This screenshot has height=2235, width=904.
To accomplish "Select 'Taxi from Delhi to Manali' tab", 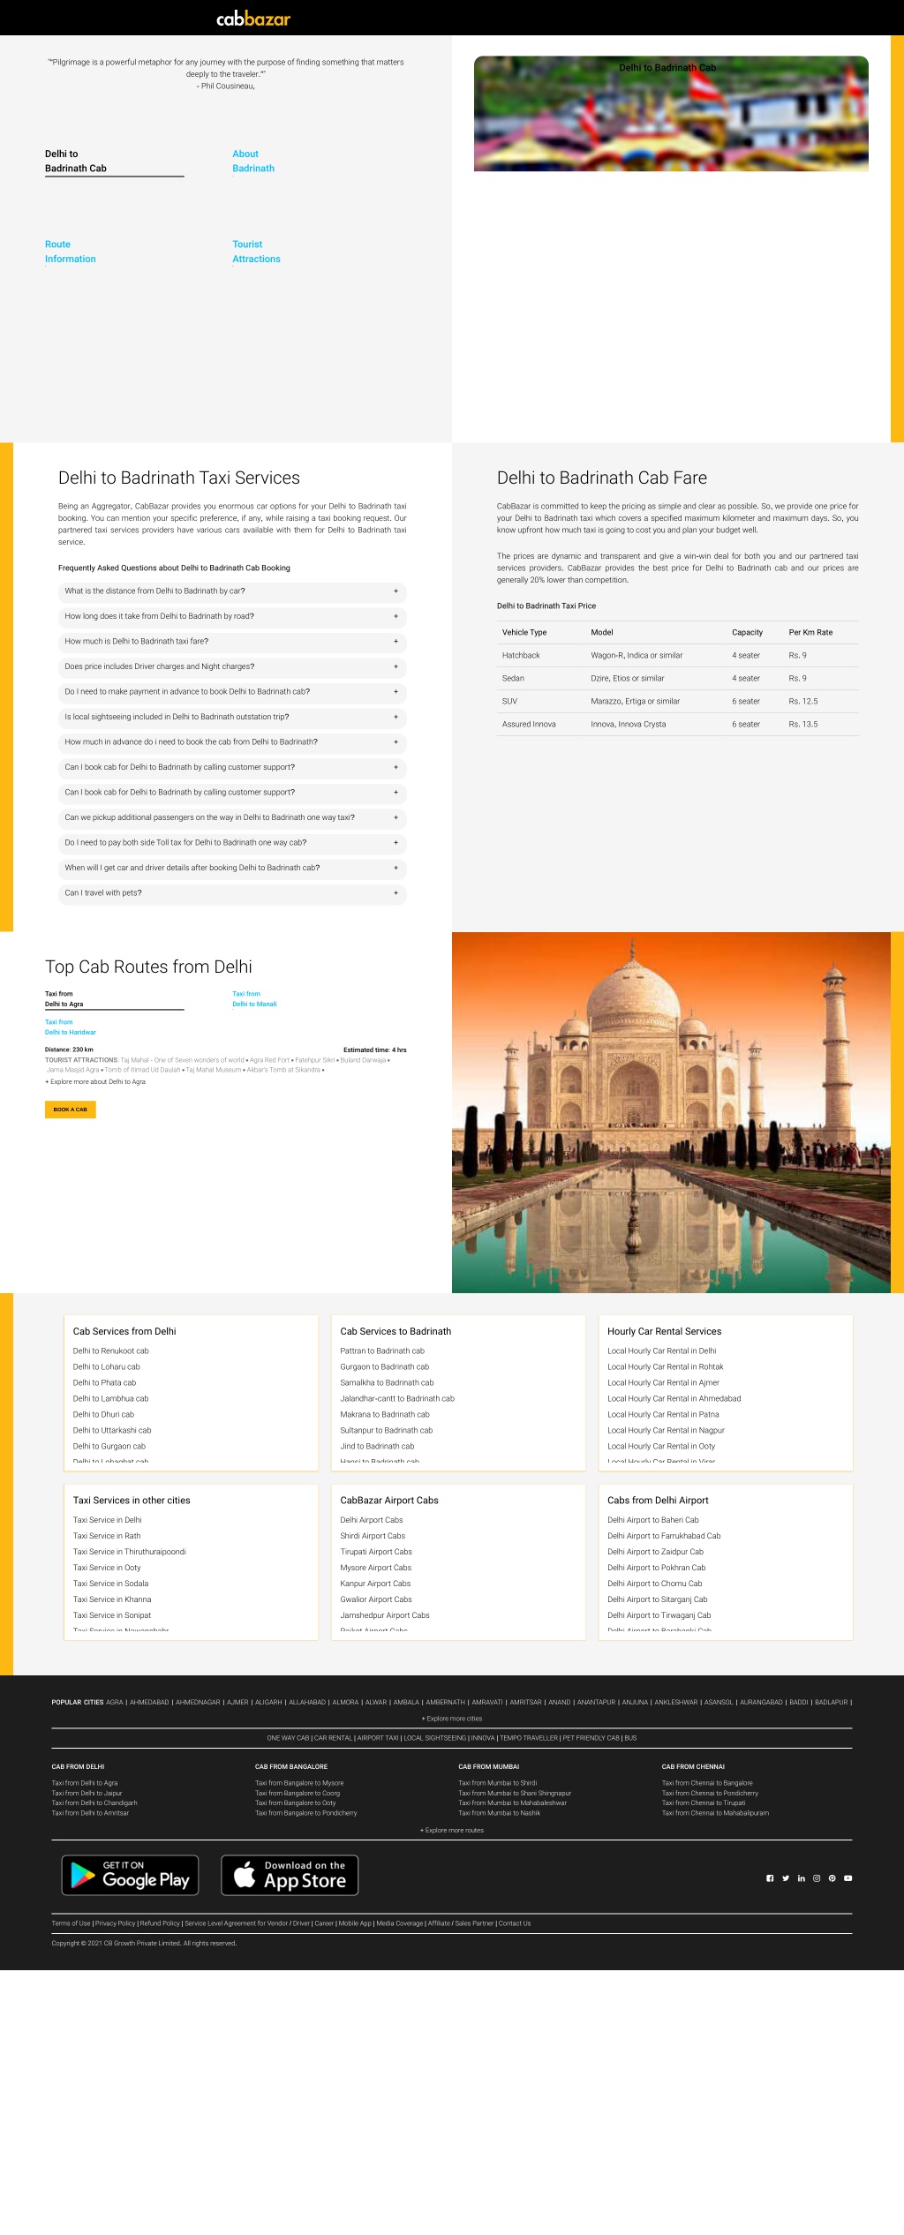I will (x=254, y=999).
